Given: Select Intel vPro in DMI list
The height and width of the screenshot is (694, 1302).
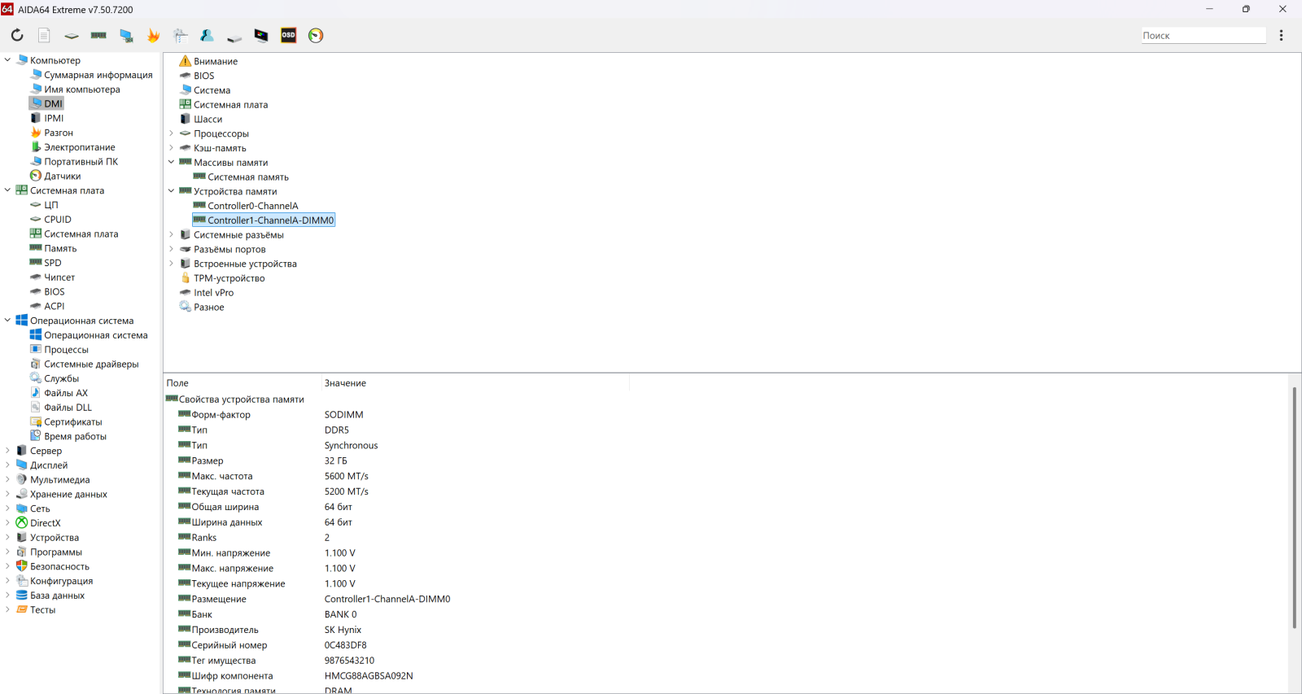Looking at the screenshot, I should click(x=213, y=293).
